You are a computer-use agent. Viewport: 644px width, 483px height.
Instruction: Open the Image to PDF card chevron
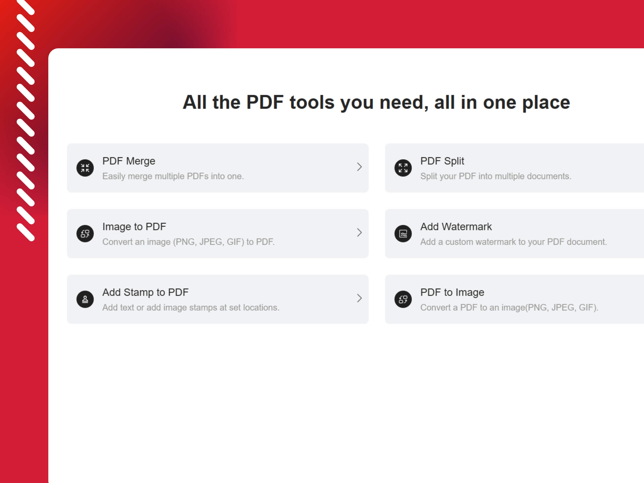359,232
